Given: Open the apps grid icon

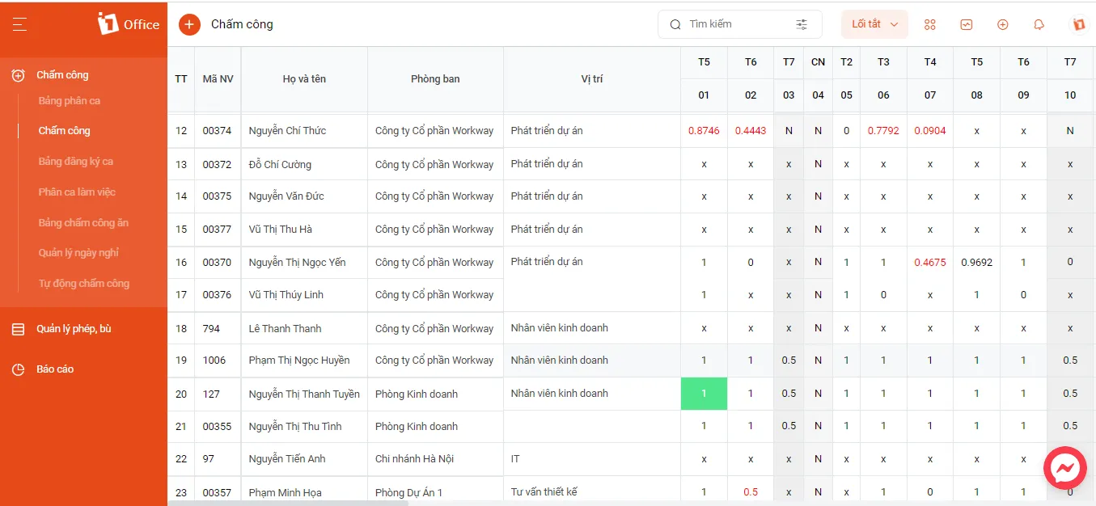Looking at the screenshot, I should [x=929, y=24].
